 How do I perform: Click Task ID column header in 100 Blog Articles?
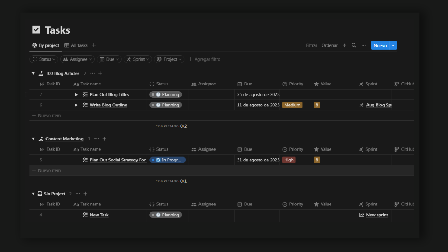[50, 84]
